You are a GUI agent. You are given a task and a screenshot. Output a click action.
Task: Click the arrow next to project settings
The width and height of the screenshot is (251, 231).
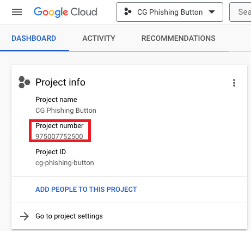coord(25,216)
